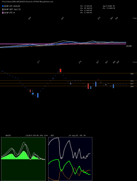The width and height of the screenshot is (137, 181).
Task: Click the 357 price level label on right axis
Action: point(132,84)
